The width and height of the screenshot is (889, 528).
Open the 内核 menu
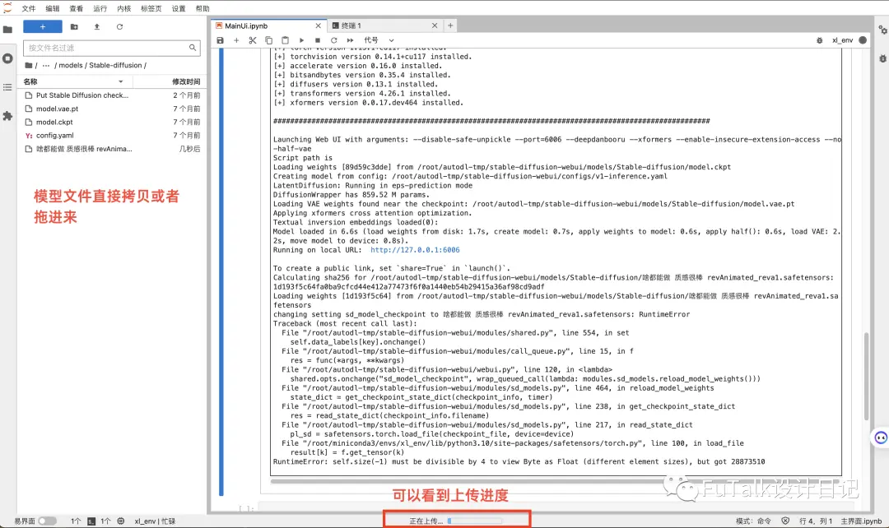(x=123, y=8)
